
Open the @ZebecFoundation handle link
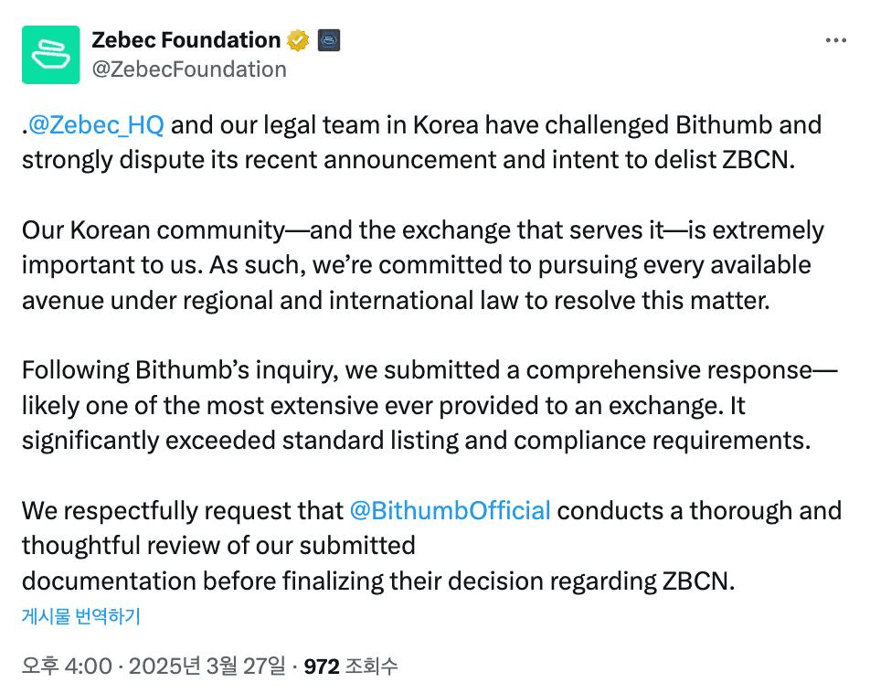click(189, 69)
